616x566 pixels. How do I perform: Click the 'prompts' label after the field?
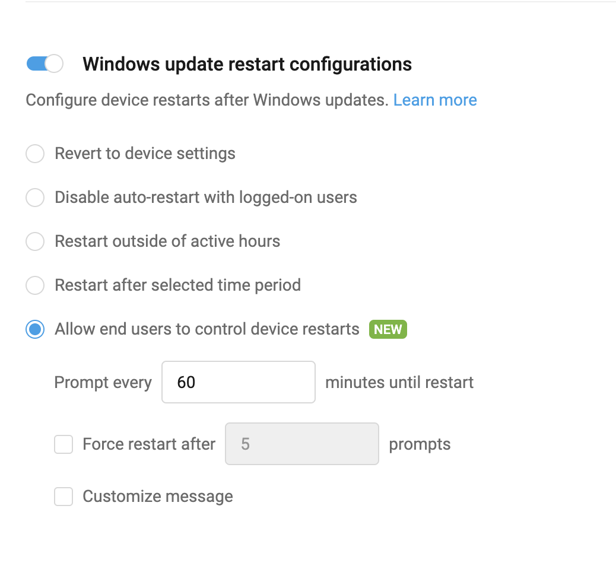pos(420,444)
